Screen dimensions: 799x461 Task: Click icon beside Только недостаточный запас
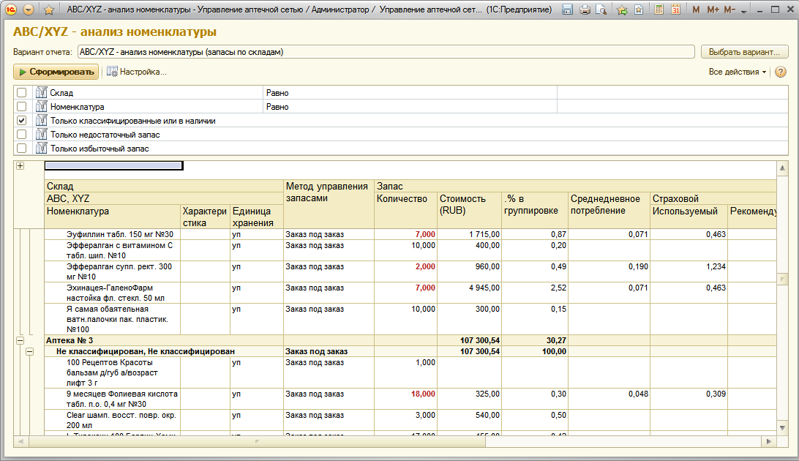41,135
